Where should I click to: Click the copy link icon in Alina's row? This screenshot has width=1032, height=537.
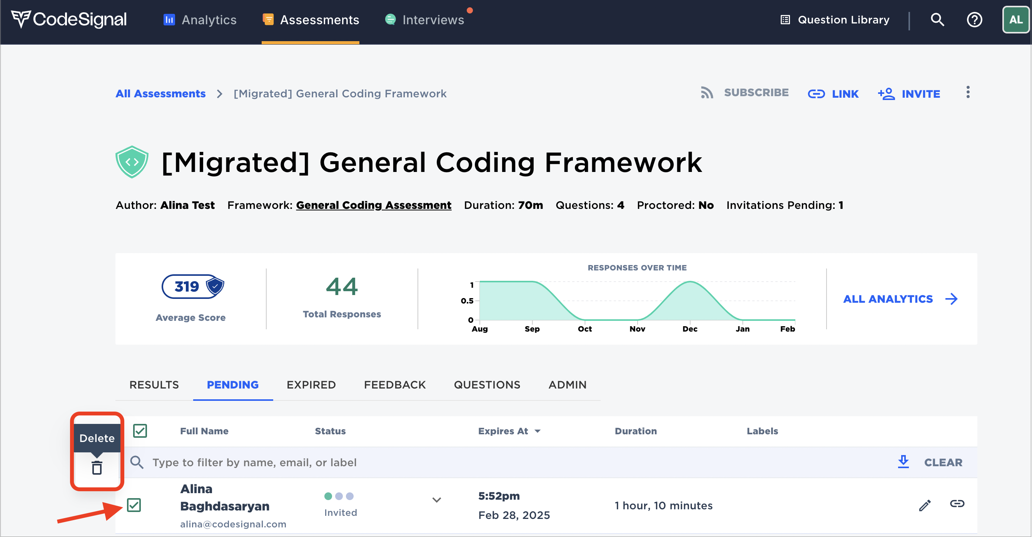[957, 504]
